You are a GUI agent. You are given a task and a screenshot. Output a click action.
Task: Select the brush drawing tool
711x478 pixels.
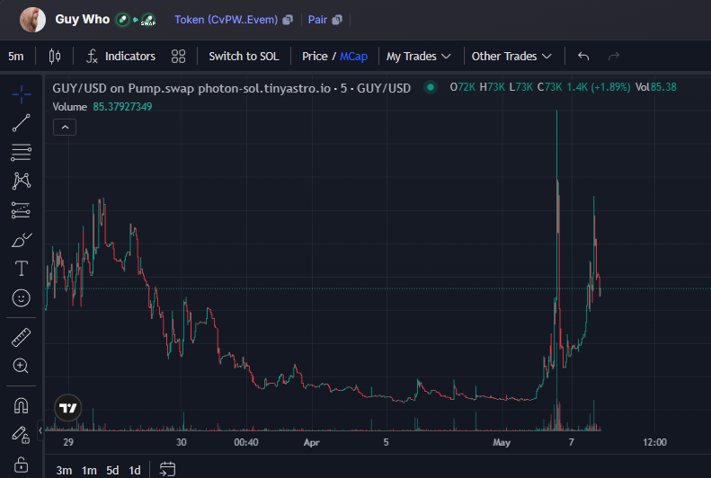coord(22,240)
